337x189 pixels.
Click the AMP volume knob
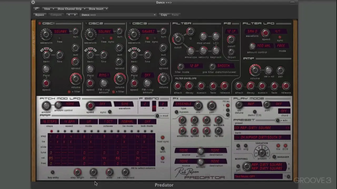tap(255, 70)
